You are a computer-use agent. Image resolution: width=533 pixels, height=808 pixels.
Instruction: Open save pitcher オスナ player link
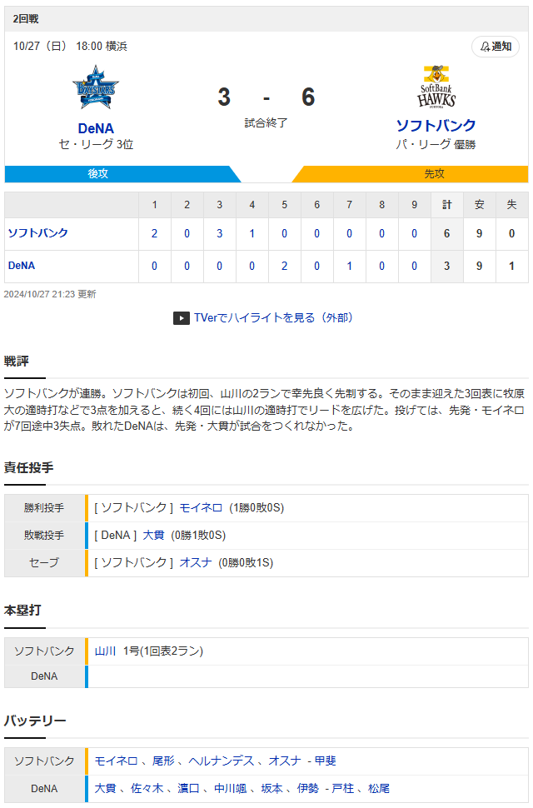pyautogui.click(x=196, y=562)
